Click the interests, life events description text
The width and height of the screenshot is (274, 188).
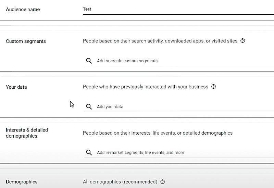pyautogui.click(x=158, y=133)
